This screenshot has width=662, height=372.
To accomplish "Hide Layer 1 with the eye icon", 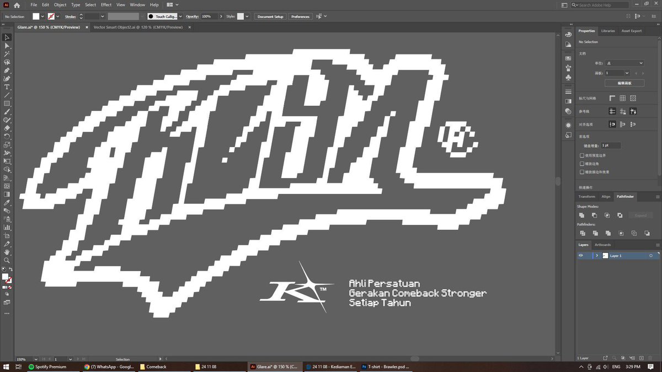I will (580, 256).
